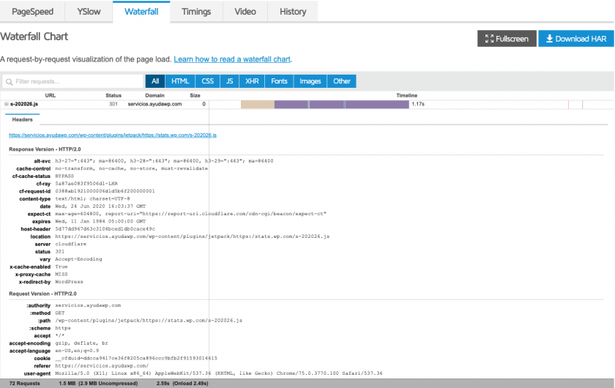Filter requests by Images

pyautogui.click(x=310, y=81)
